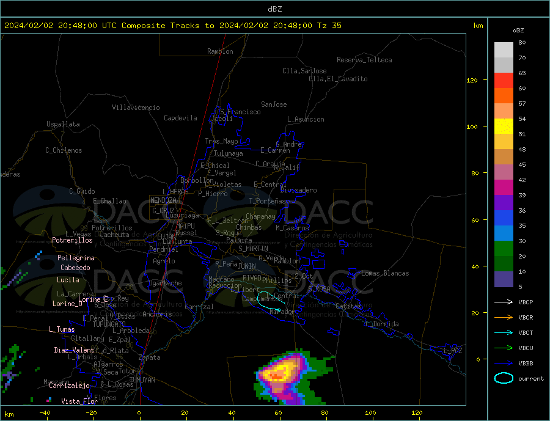
Task: Click the cyan 'current' ellipse legend symbol
Action: pyautogui.click(x=504, y=378)
